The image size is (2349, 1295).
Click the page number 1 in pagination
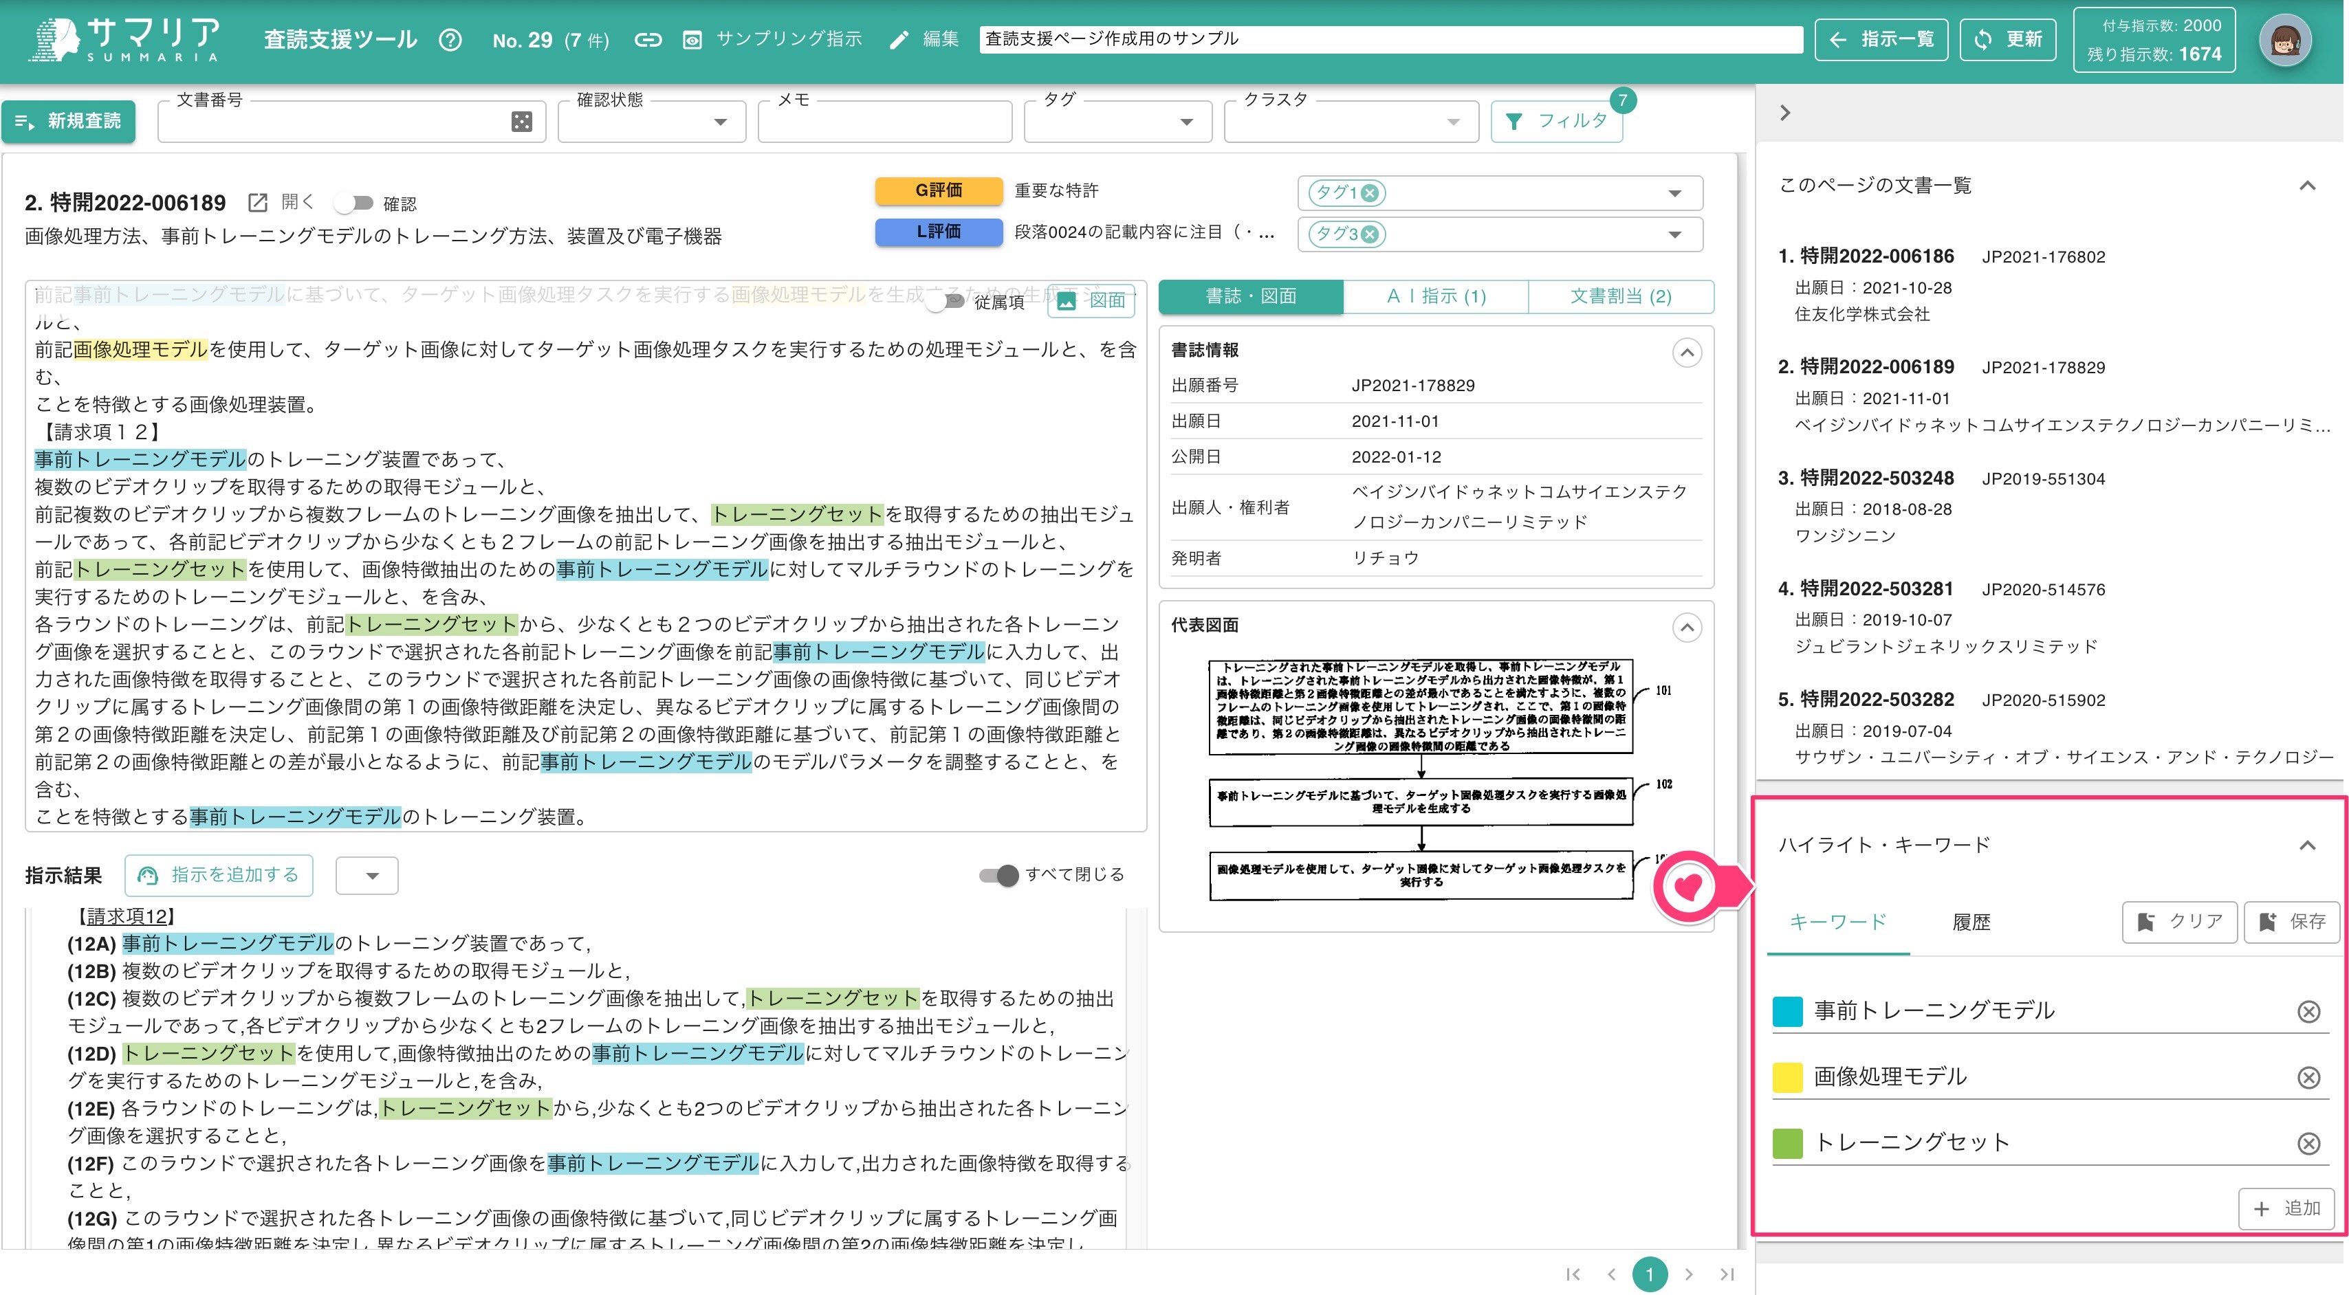1650,1275
